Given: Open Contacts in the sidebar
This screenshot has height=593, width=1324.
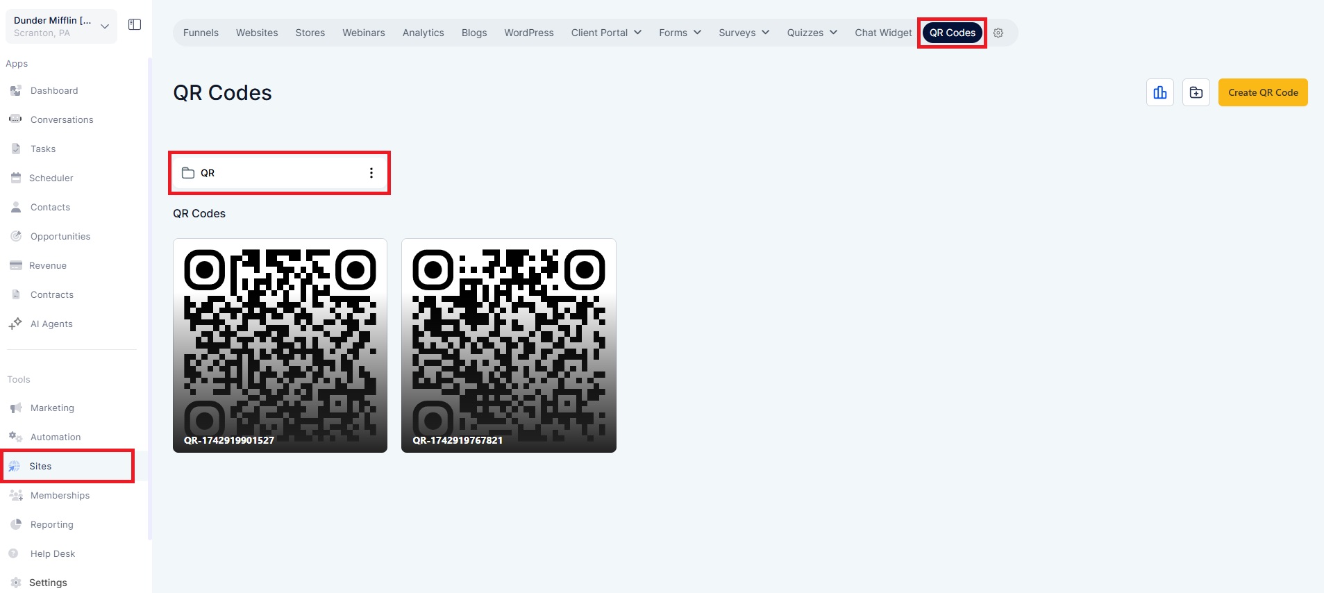Looking at the screenshot, I should point(50,207).
